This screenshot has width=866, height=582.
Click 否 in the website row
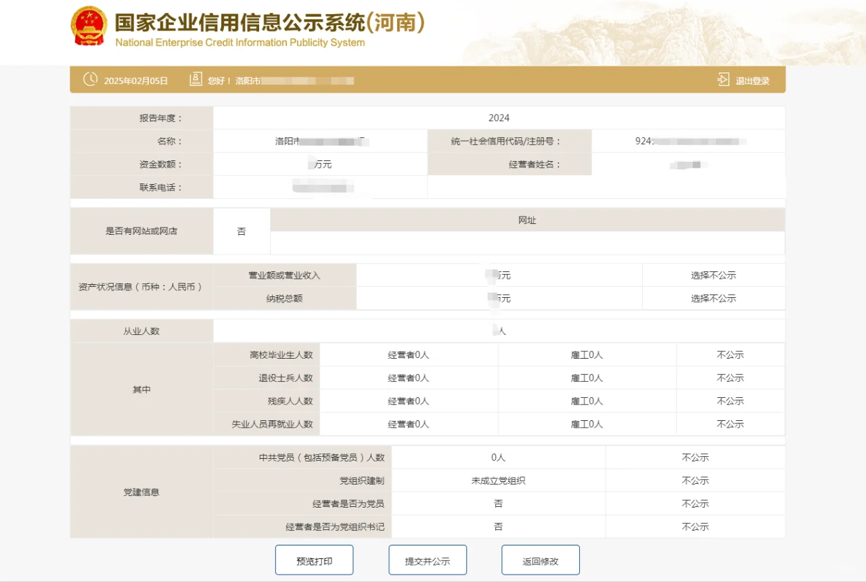(x=242, y=231)
